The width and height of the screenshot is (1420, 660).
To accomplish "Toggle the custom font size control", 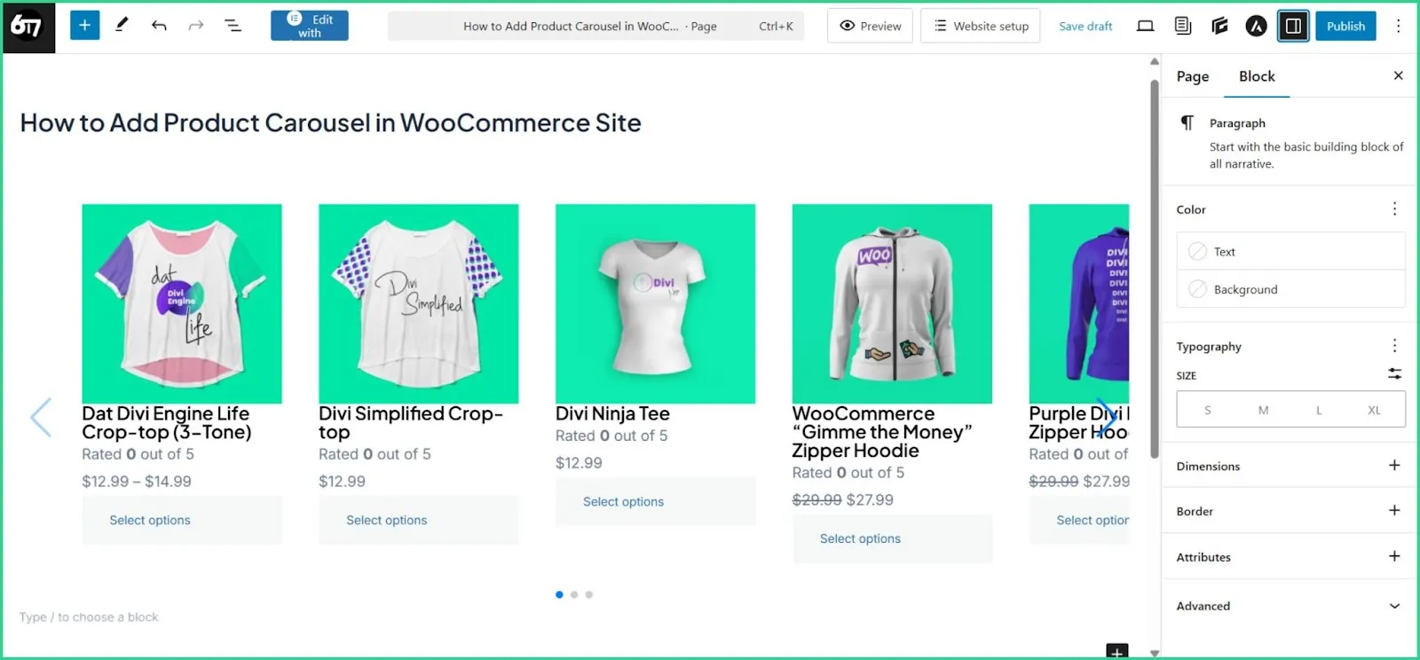I will click(x=1395, y=373).
